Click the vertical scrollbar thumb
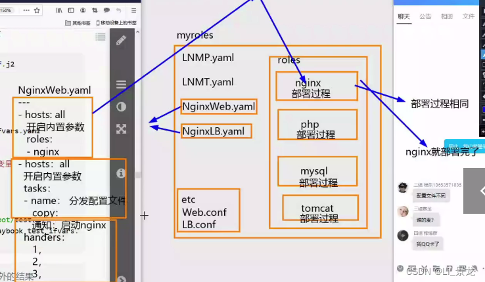Image resolution: width=485 pixels, height=282 pixels. coord(138,175)
